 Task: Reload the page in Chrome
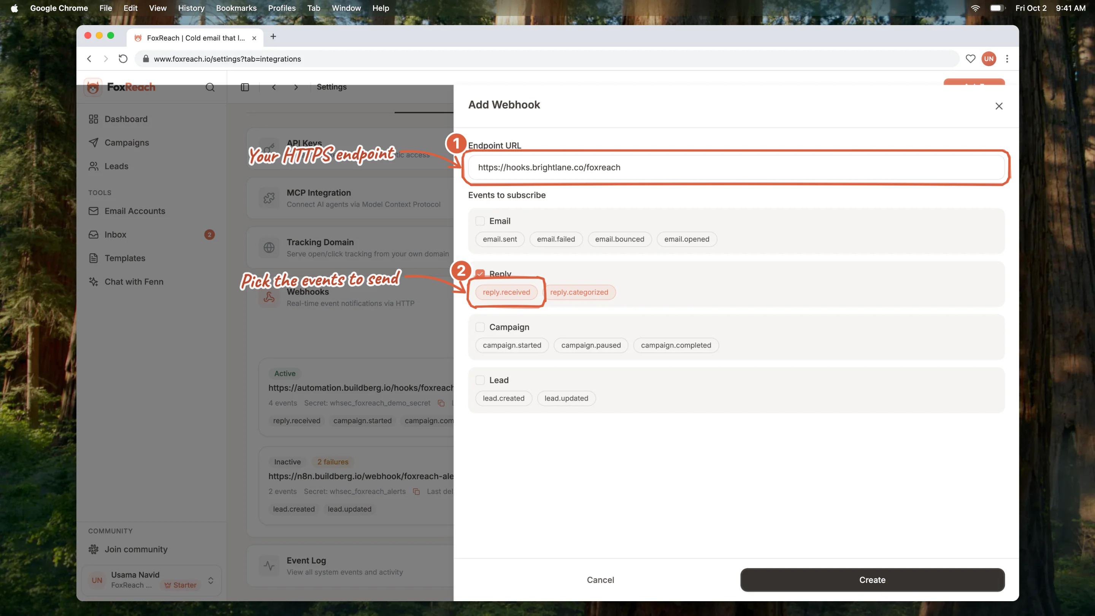click(123, 59)
